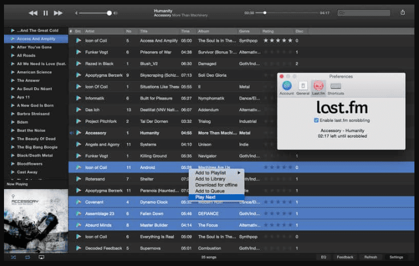The image size is (419, 266).
Task: Open Add to Playlist submenu
Action: (216, 173)
